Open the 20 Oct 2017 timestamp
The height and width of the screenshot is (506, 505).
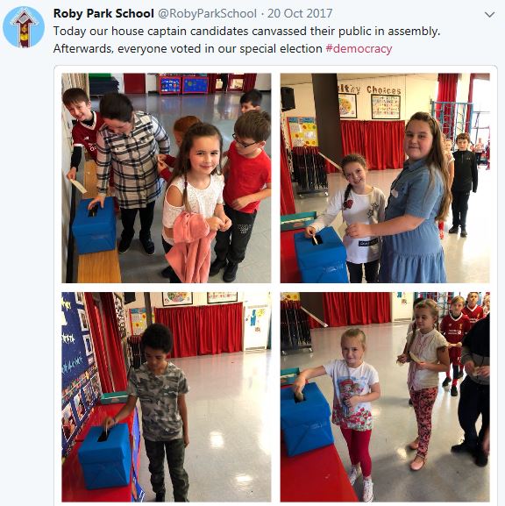pyautogui.click(x=300, y=13)
